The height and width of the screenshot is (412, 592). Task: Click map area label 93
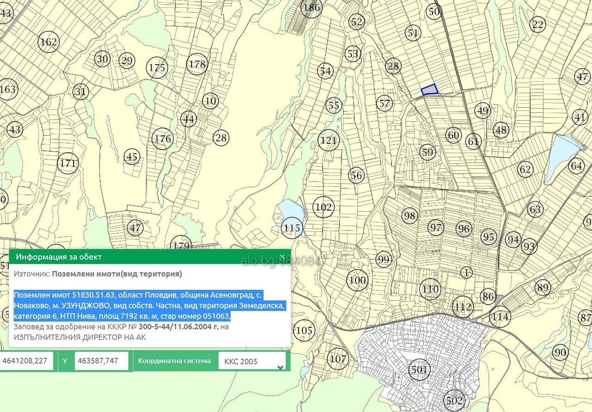[x=530, y=246]
